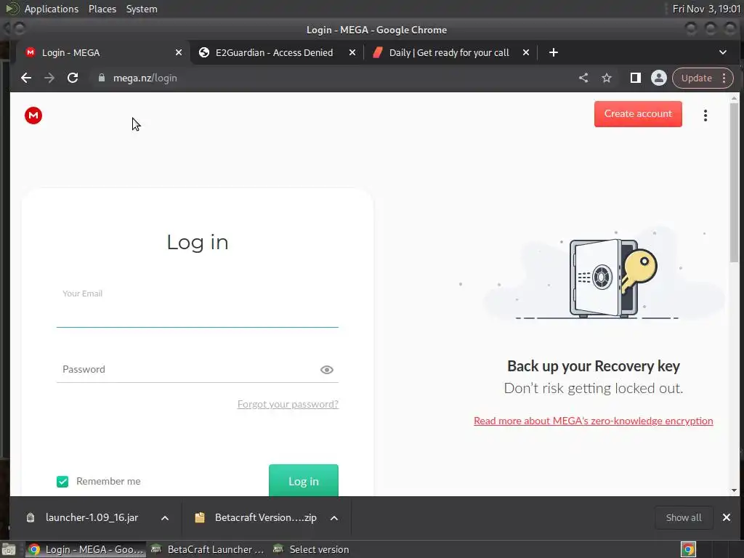This screenshot has width=744, height=558.
Task: Click the Betacraft zip file icon
Action: (200, 517)
